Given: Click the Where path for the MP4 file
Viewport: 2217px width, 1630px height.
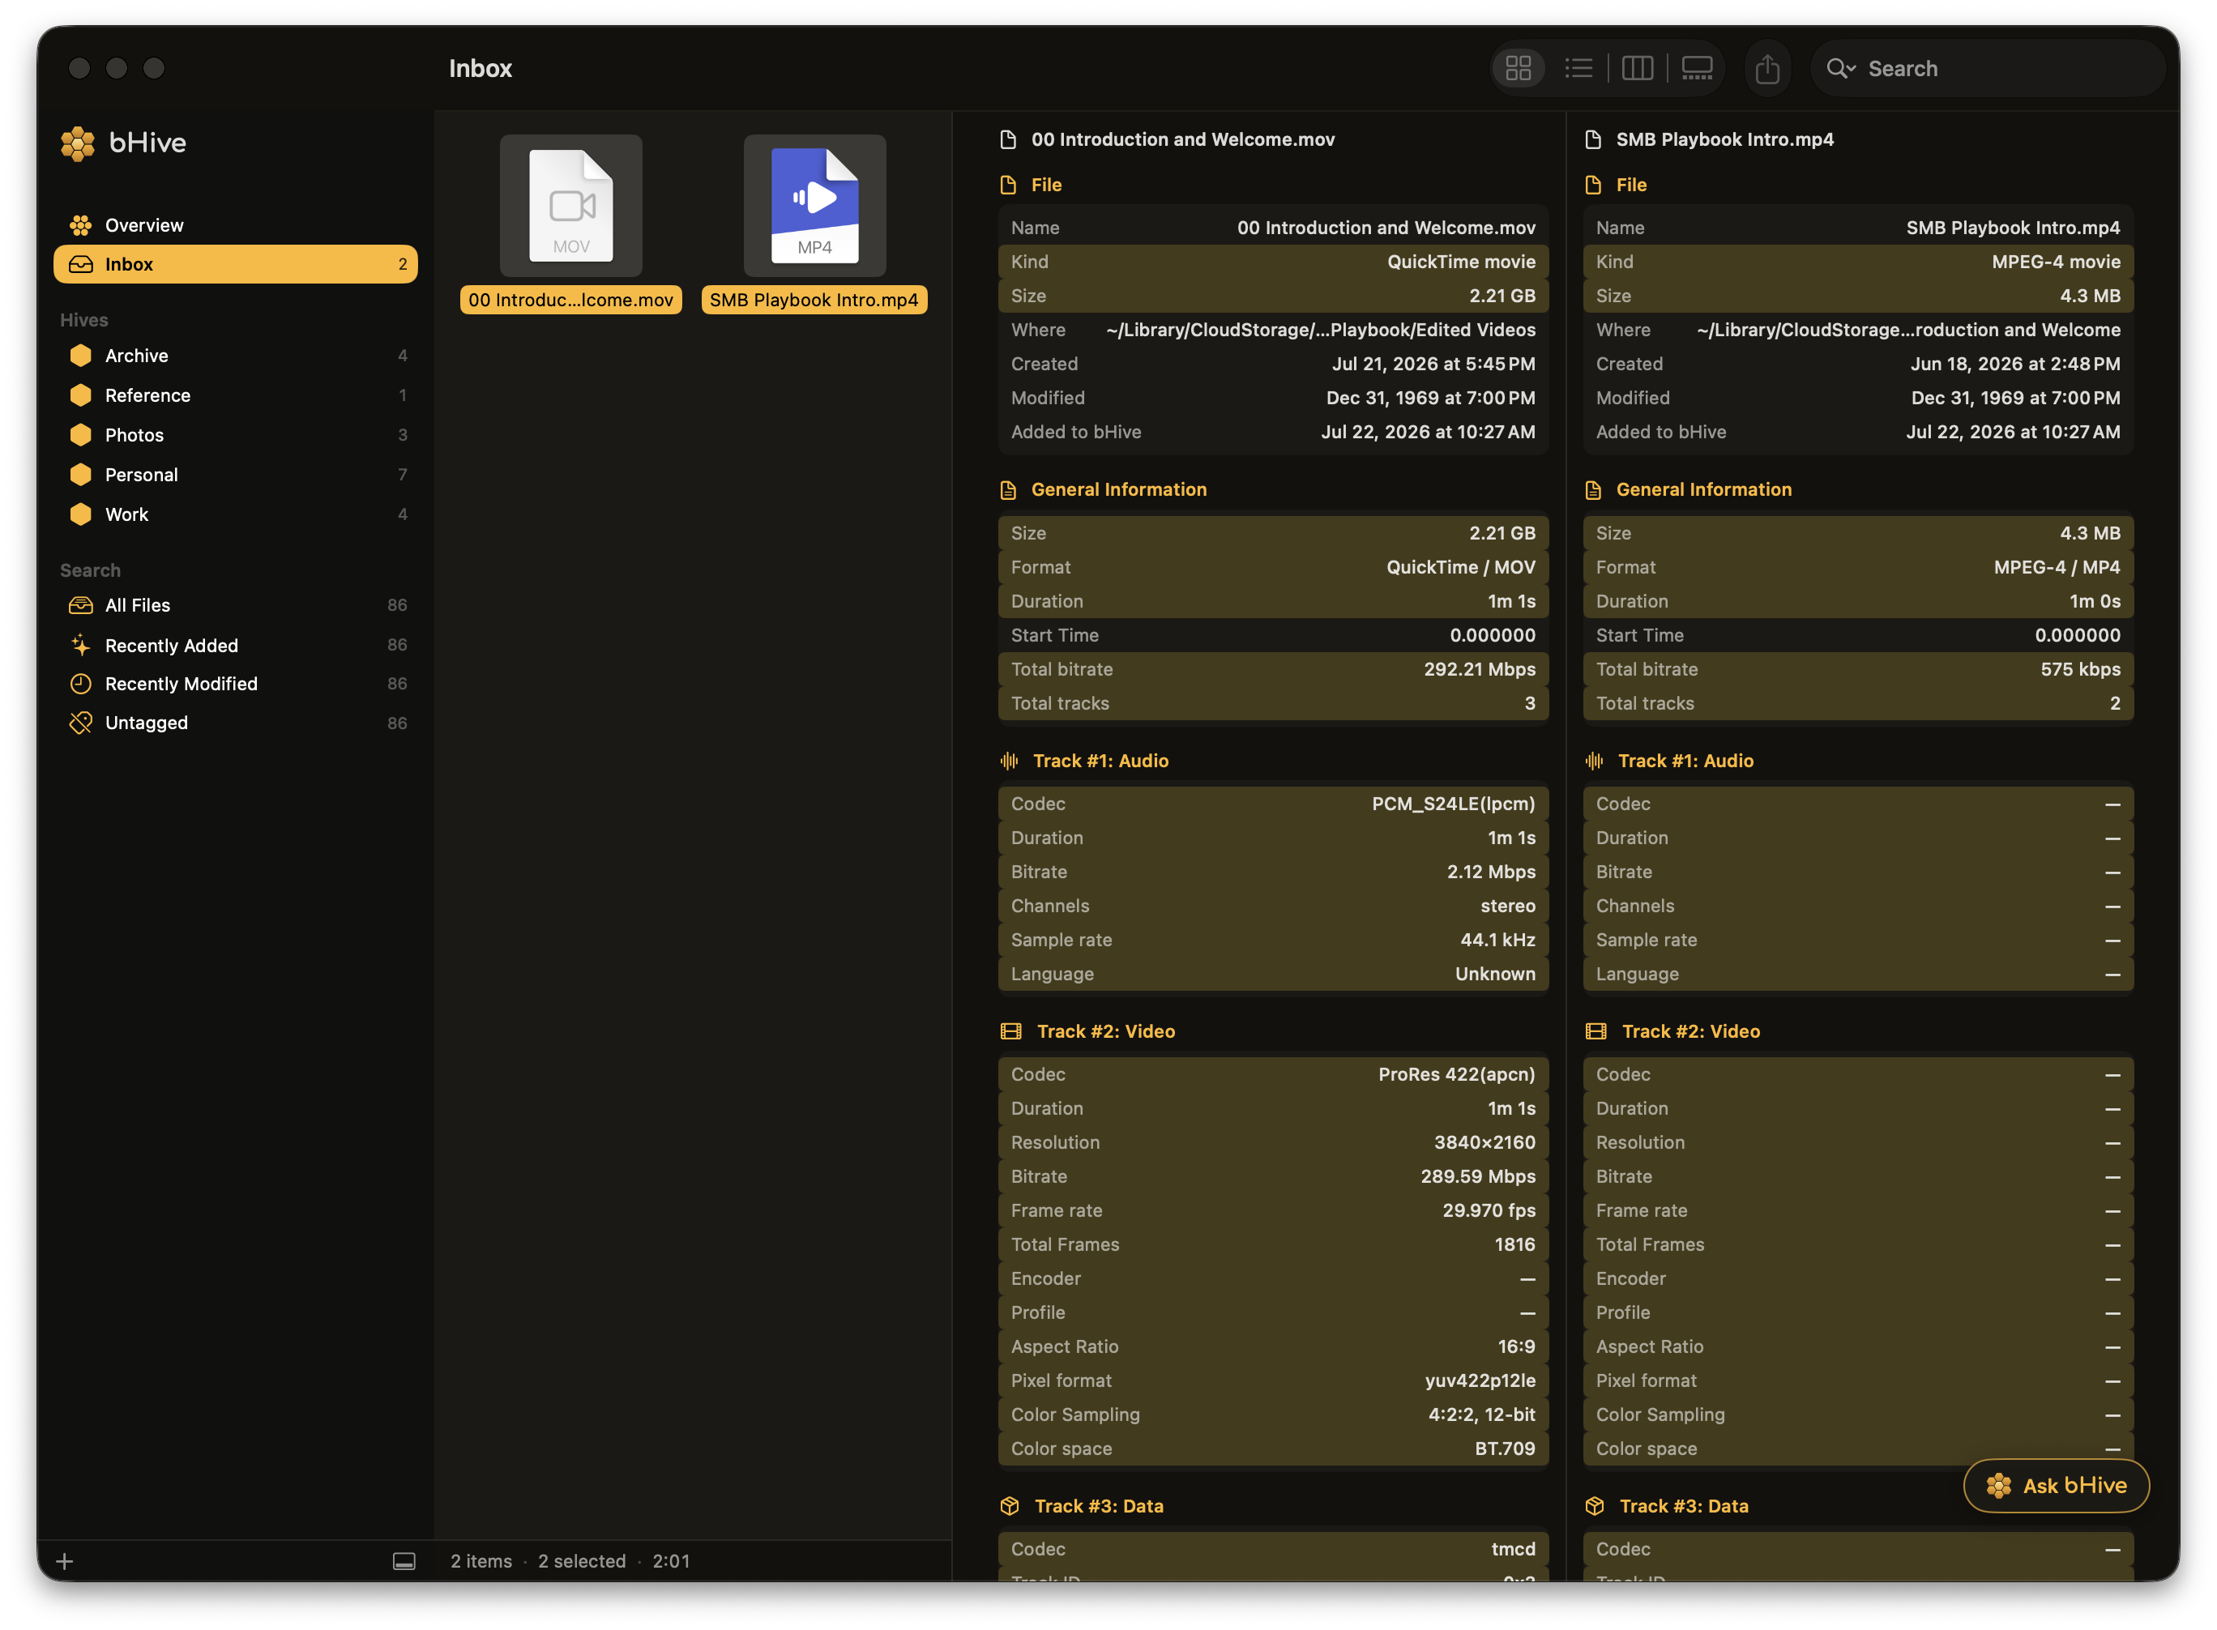Looking at the screenshot, I should pyautogui.click(x=1908, y=330).
